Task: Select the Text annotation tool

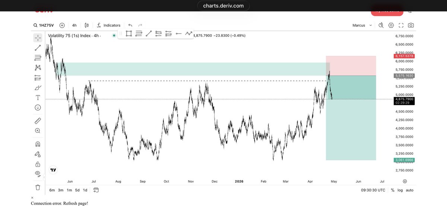Action: (38, 97)
